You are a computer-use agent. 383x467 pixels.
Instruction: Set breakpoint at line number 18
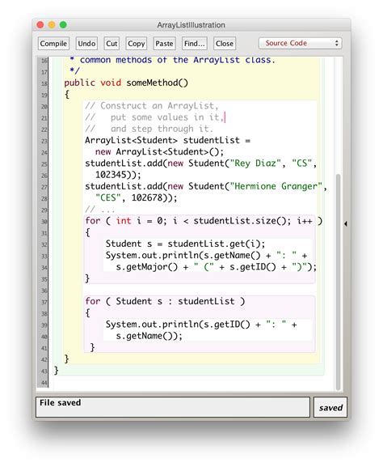44,83
